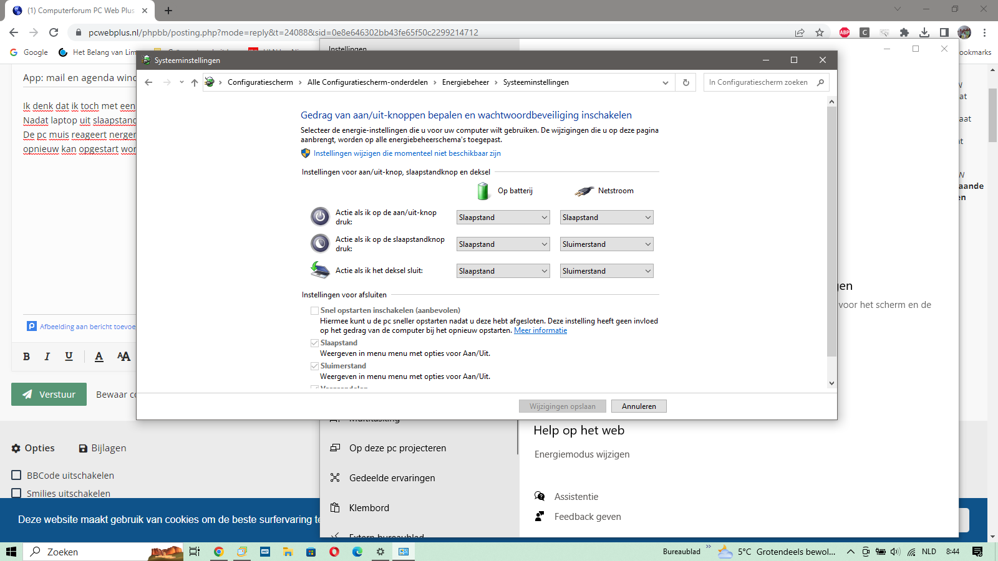Click Assistentie in Instellingen

pos(576,497)
